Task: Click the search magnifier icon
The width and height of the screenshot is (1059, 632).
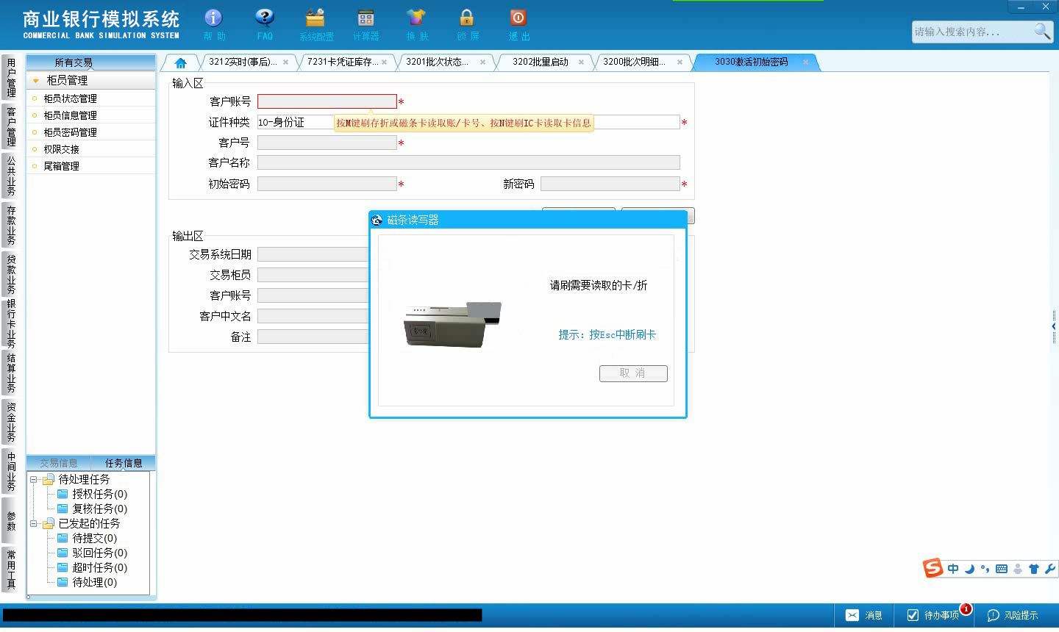Action: [x=1042, y=31]
